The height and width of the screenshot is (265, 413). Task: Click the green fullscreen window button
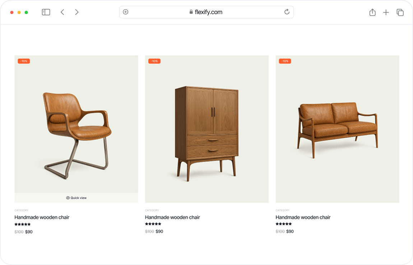tap(26, 13)
